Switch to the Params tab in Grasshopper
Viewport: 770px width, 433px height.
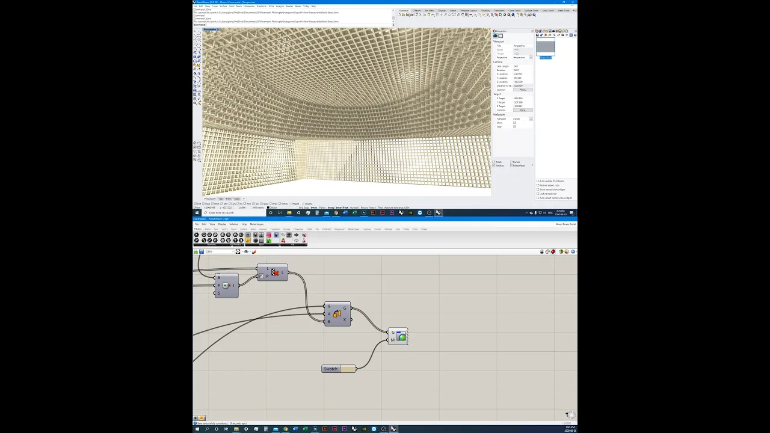click(x=198, y=229)
